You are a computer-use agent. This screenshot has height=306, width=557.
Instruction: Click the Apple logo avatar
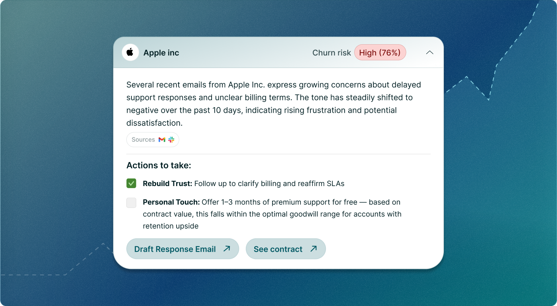click(130, 53)
